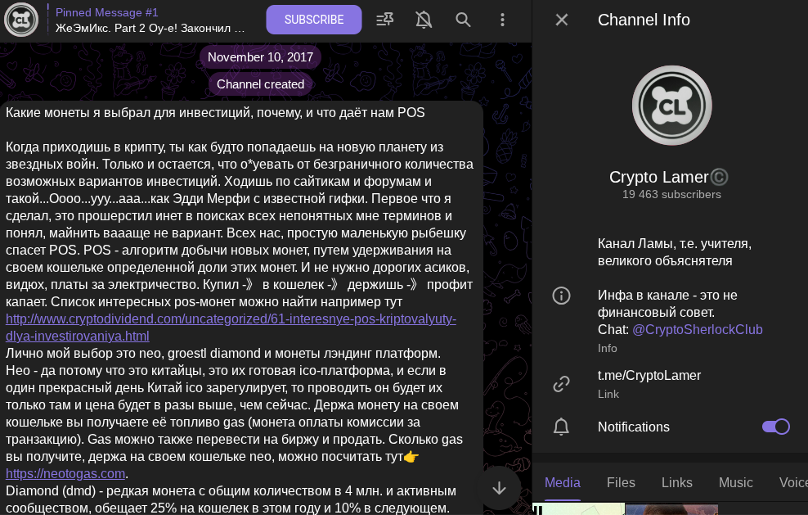Open large Crypto Lamer profile picture
Viewport: 808px width, 515px height.
tap(671, 106)
